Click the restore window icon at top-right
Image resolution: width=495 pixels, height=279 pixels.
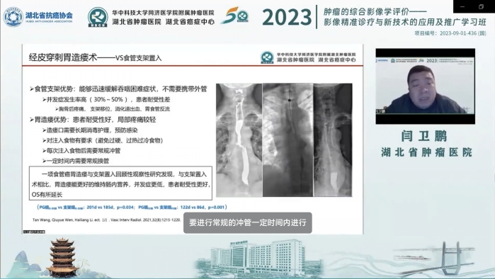coord(481,6)
